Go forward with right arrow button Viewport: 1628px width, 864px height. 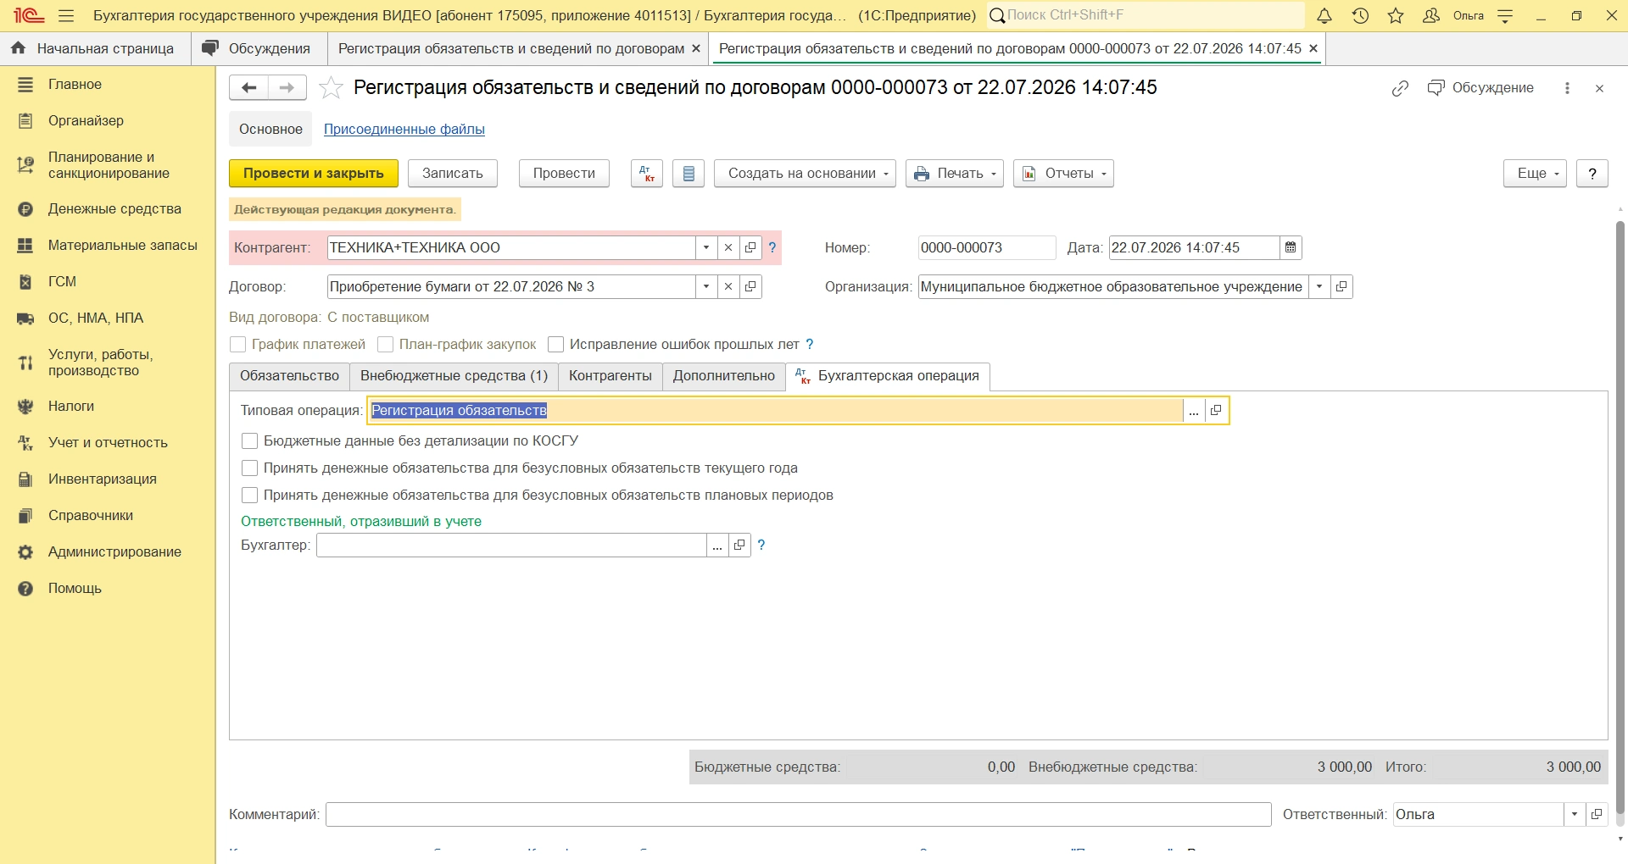click(x=287, y=87)
